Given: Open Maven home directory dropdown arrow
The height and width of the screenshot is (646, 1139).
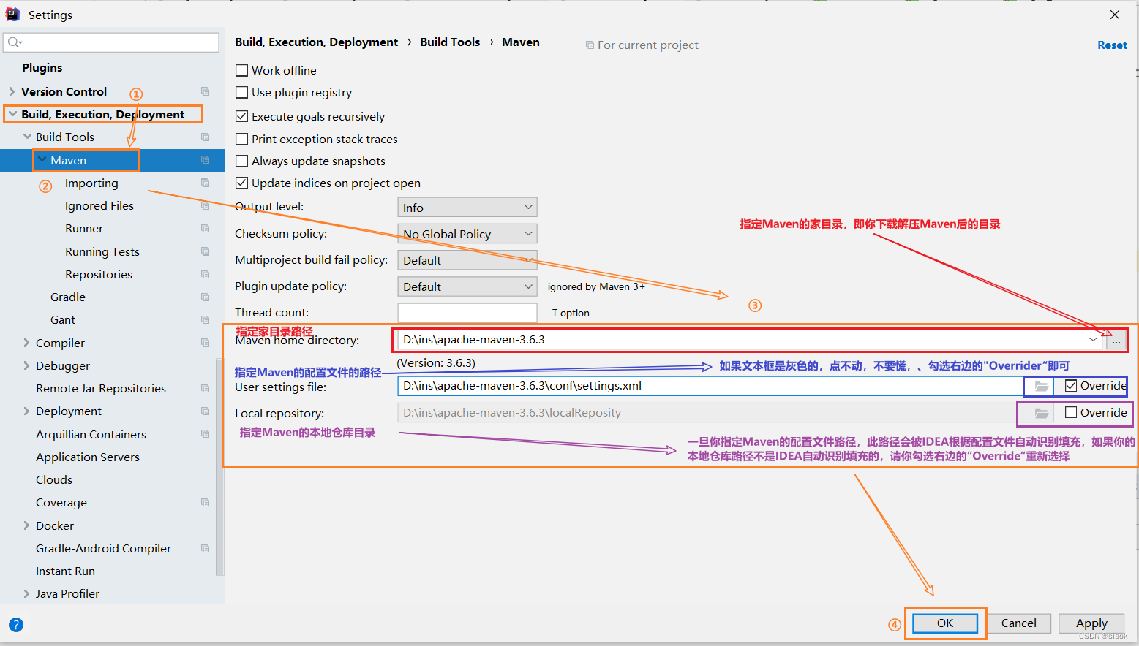Looking at the screenshot, I should (1093, 340).
